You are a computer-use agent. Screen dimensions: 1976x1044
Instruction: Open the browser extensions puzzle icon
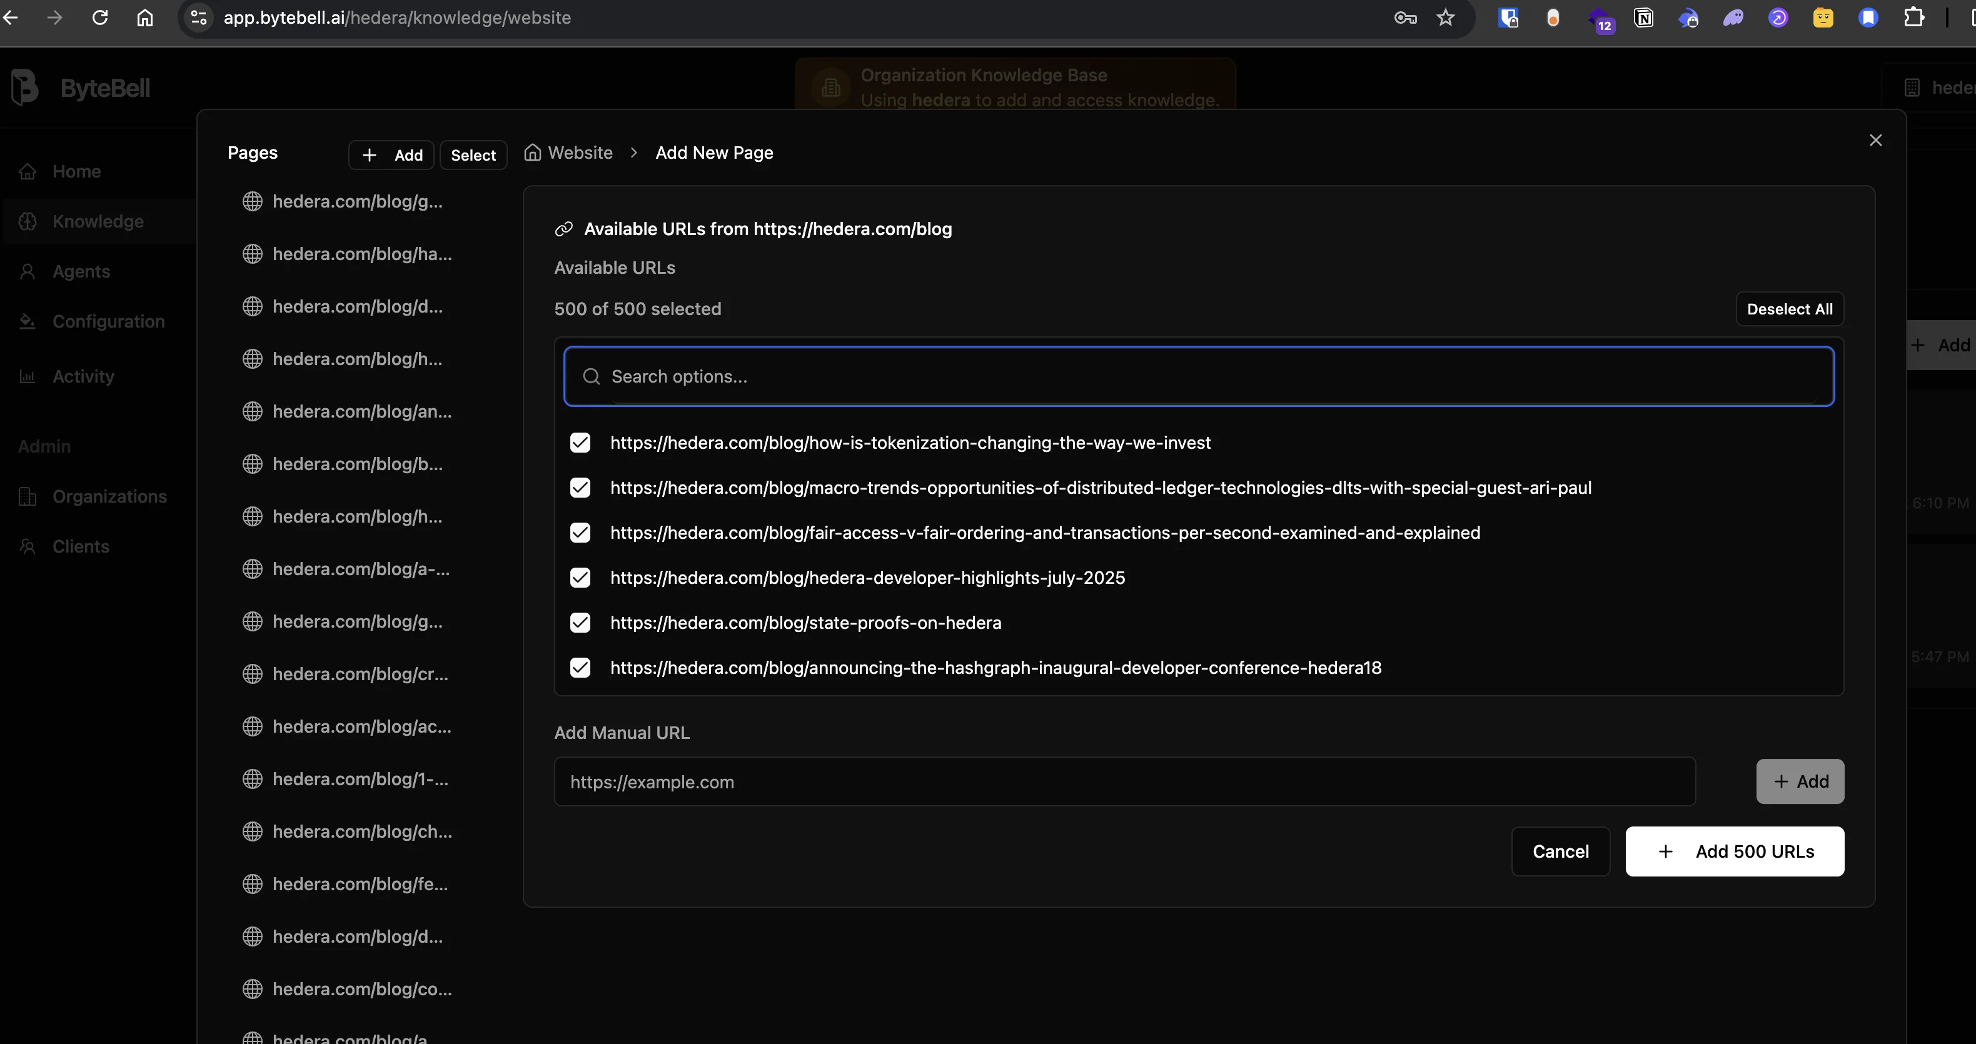click(1914, 17)
